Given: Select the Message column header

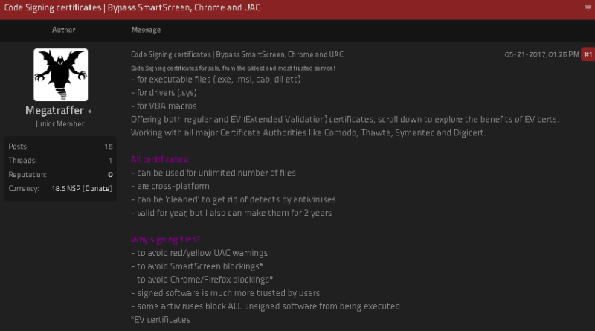Looking at the screenshot, I should 146,30.
